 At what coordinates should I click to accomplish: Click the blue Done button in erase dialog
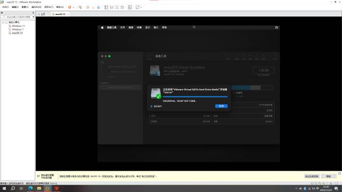221,106
